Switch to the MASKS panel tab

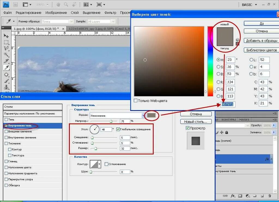[244, 120]
